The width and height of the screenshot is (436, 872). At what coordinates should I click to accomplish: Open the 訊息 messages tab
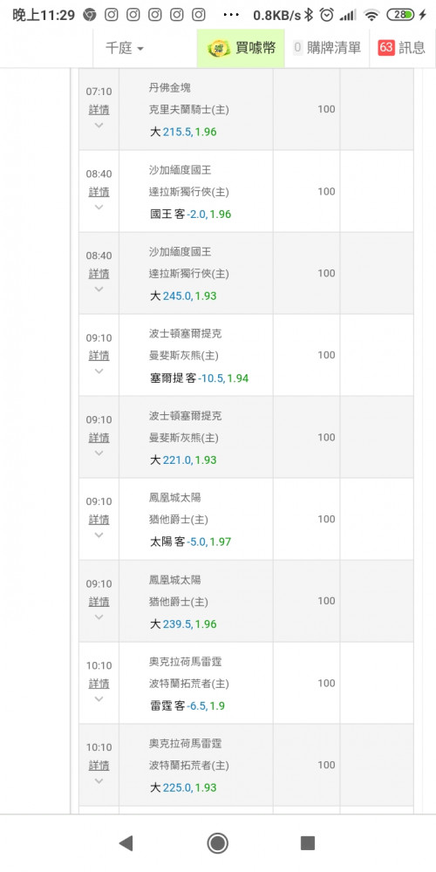click(403, 48)
